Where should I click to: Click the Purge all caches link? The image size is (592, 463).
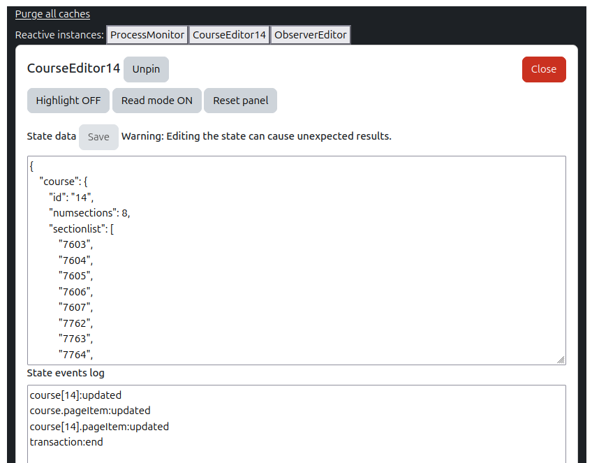(52, 14)
